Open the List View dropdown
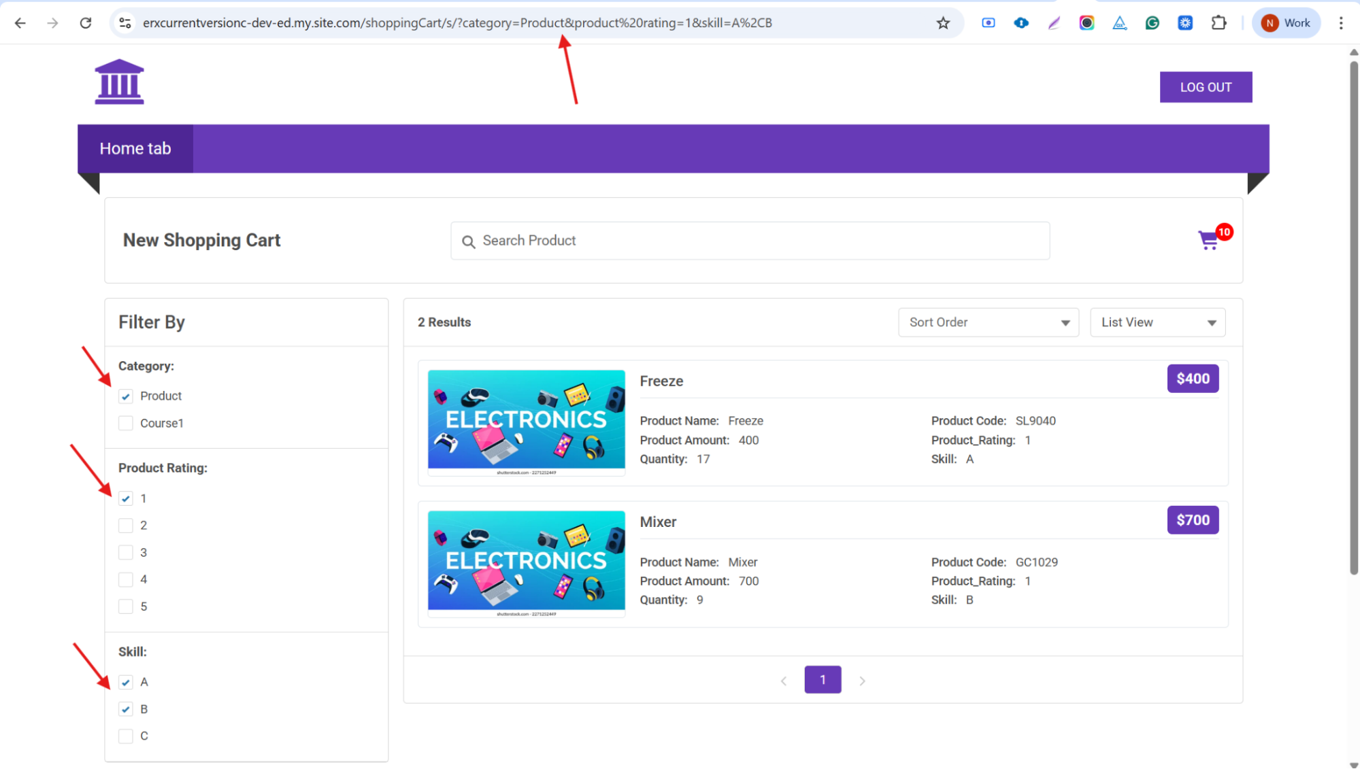The width and height of the screenshot is (1360, 769). (1157, 322)
